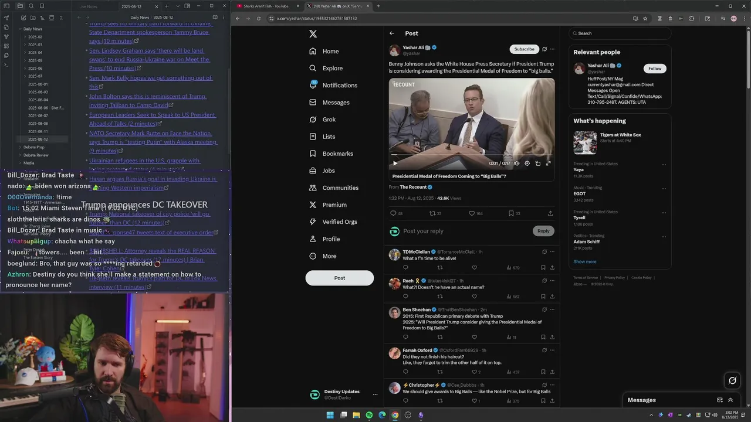This screenshot has width=751, height=422.
Task: Open the more menu on Yashar Ali's post
Action: pyautogui.click(x=552, y=49)
